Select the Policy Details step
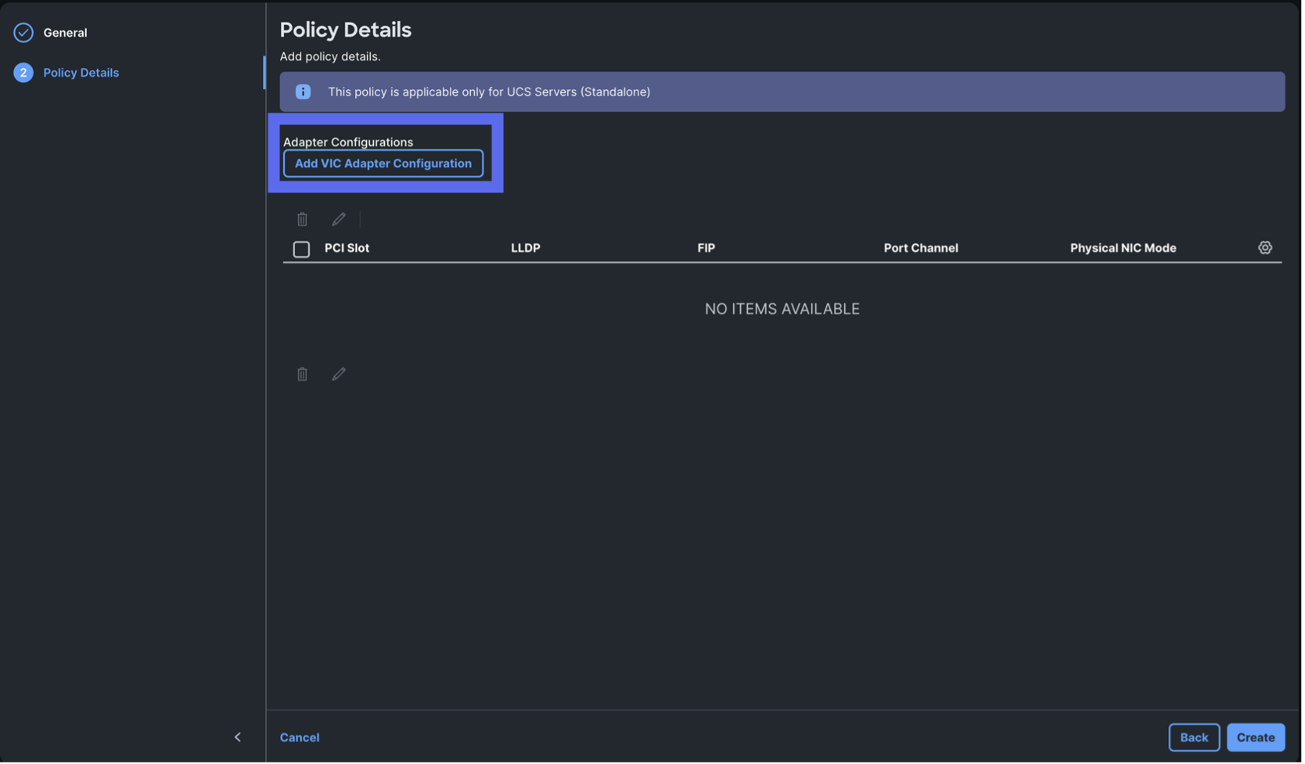Image resolution: width=1305 pixels, height=764 pixels. (81, 72)
